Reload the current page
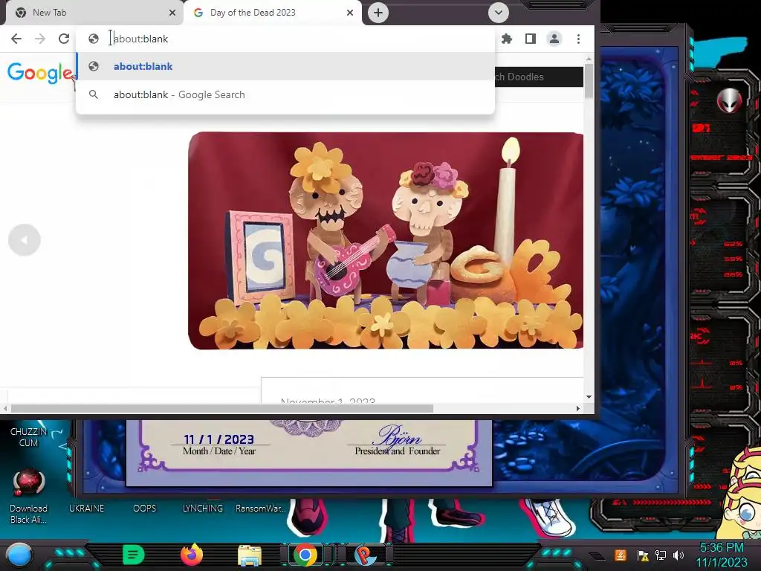The width and height of the screenshot is (761, 571). (x=64, y=39)
